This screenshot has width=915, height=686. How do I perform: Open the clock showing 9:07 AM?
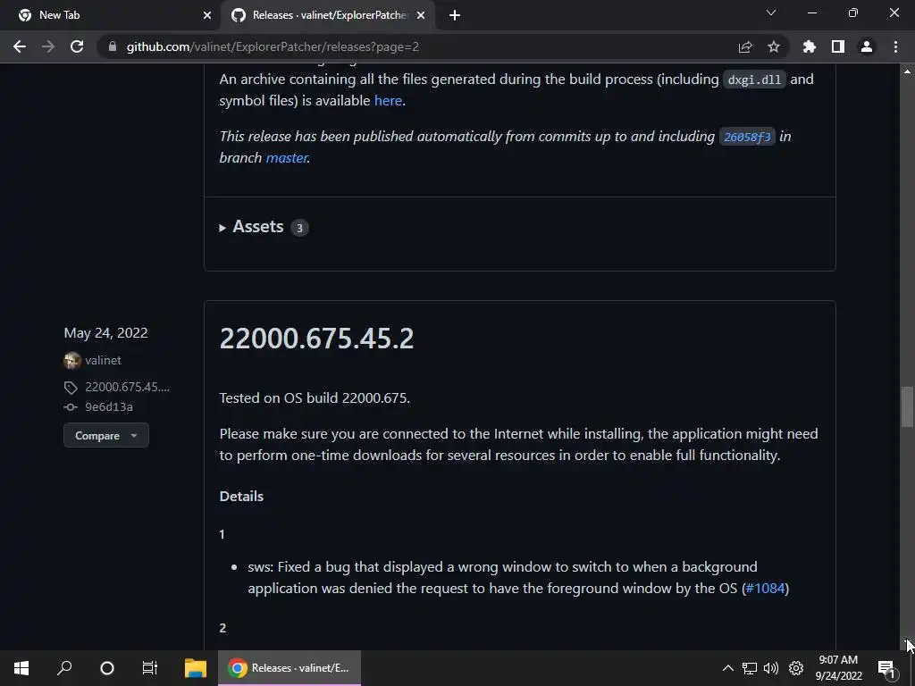(x=838, y=668)
